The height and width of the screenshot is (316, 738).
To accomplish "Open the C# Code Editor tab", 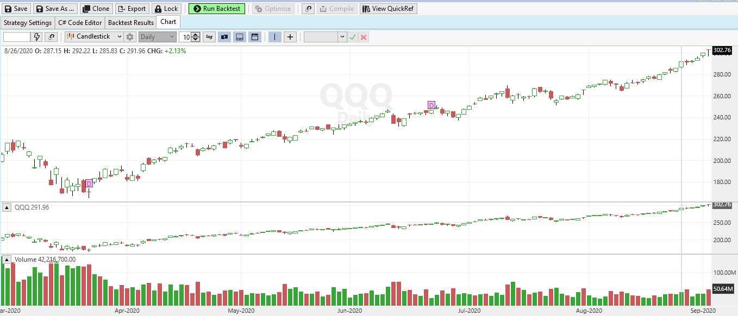I will point(80,23).
